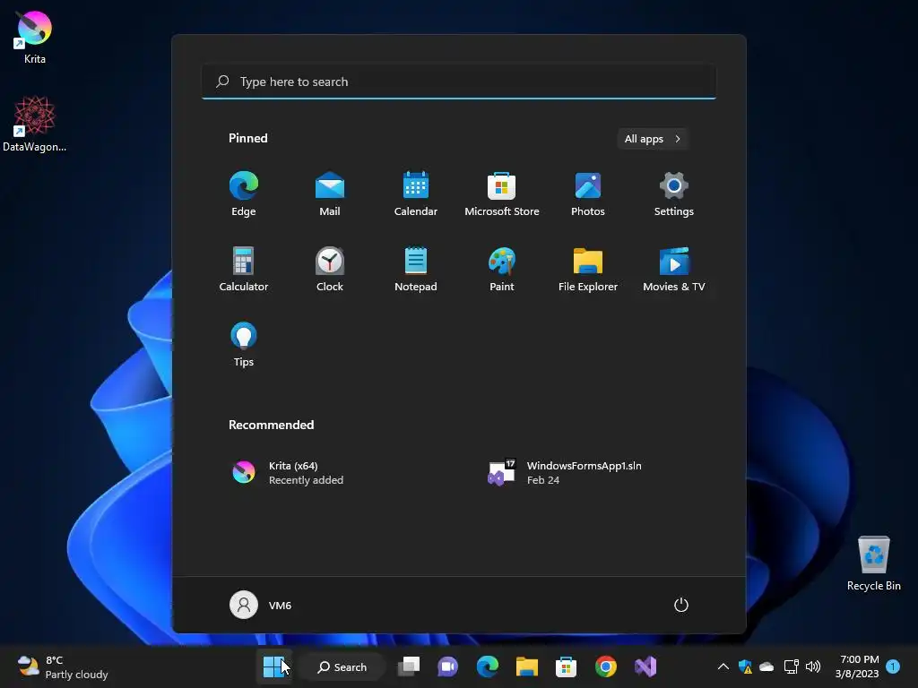
Task: Open the VM6 user account menu
Action: (x=261, y=605)
